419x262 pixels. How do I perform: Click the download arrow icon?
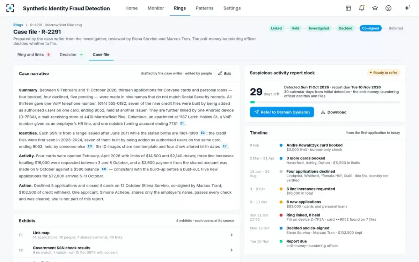pos(323,112)
